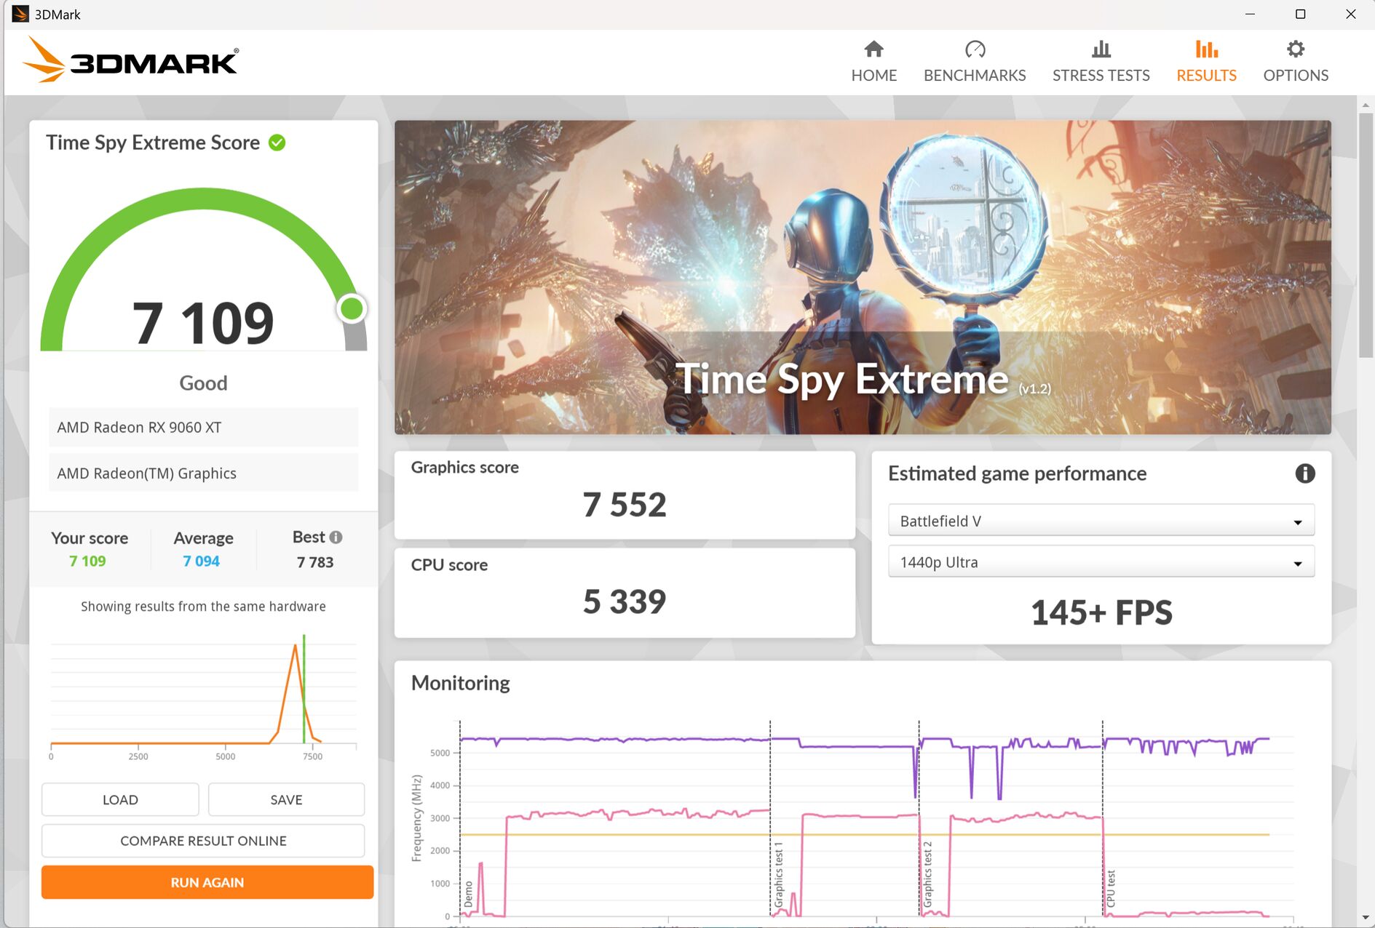
Task: Click the scrollbar down arrow
Action: [x=1365, y=919]
